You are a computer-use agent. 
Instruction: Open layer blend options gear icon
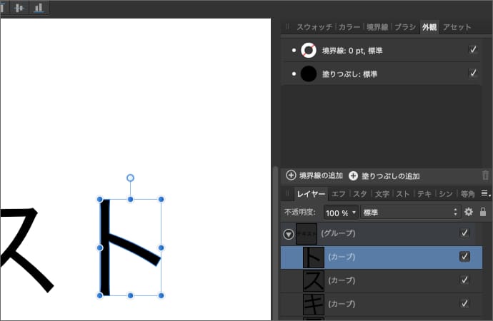[x=469, y=212]
